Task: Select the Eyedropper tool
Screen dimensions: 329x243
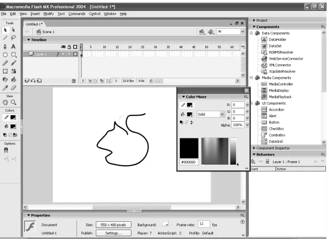Action: pyautogui.click(x=5, y=88)
